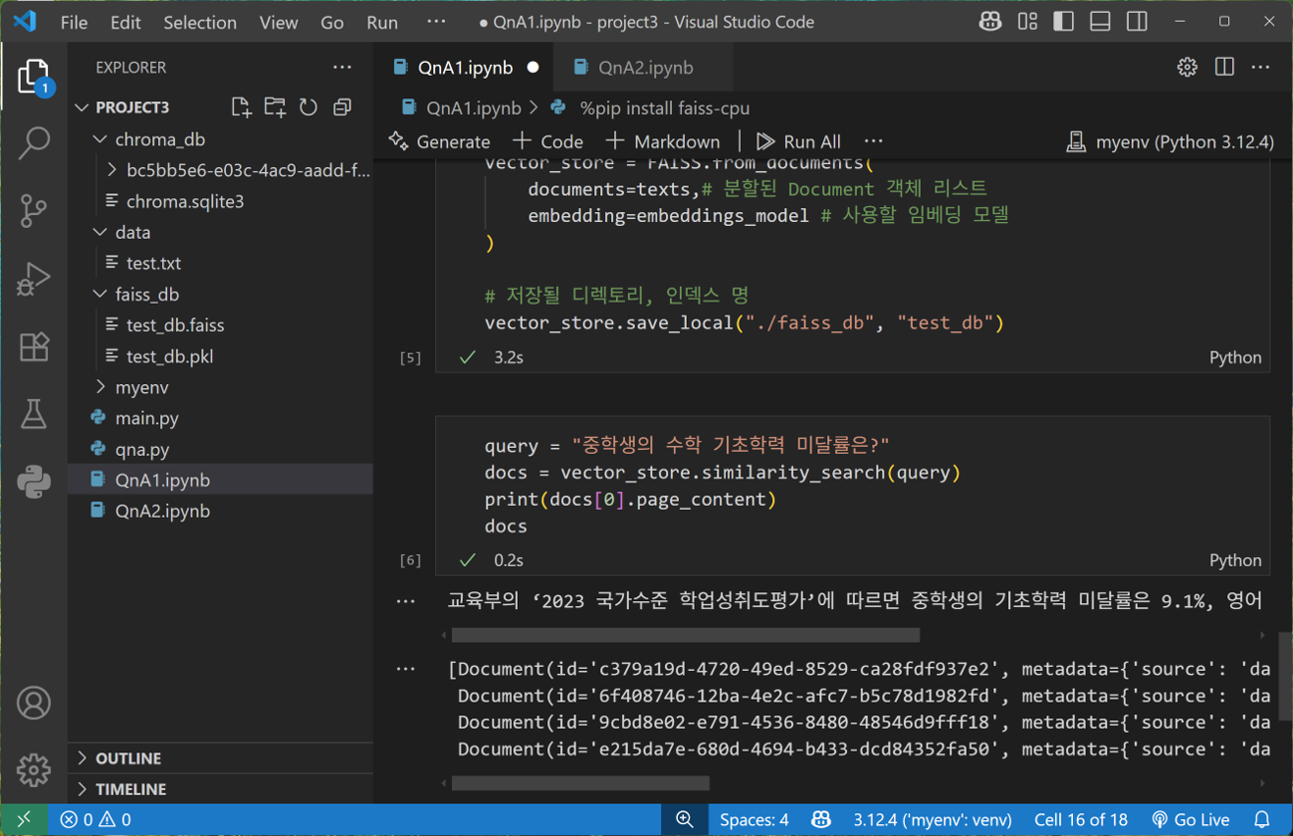Screen dimensions: 1293x836
Task: Open the Manage gear menu
Action: point(34,769)
